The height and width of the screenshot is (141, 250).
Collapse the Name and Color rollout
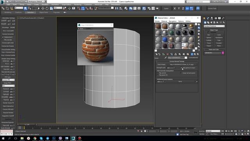pyautogui.click(x=214, y=50)
